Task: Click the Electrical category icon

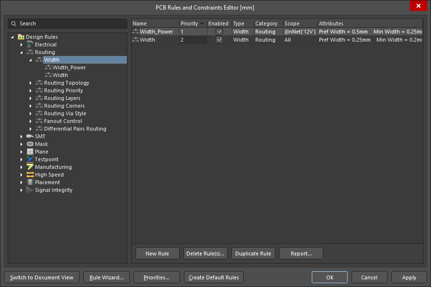Action: [x=30, y=44]
